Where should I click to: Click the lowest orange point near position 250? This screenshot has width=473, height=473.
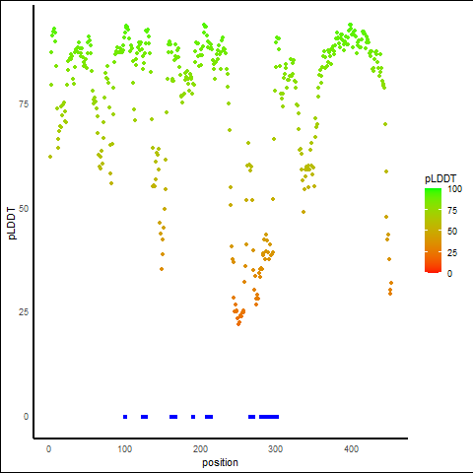(x=238, y=324)
